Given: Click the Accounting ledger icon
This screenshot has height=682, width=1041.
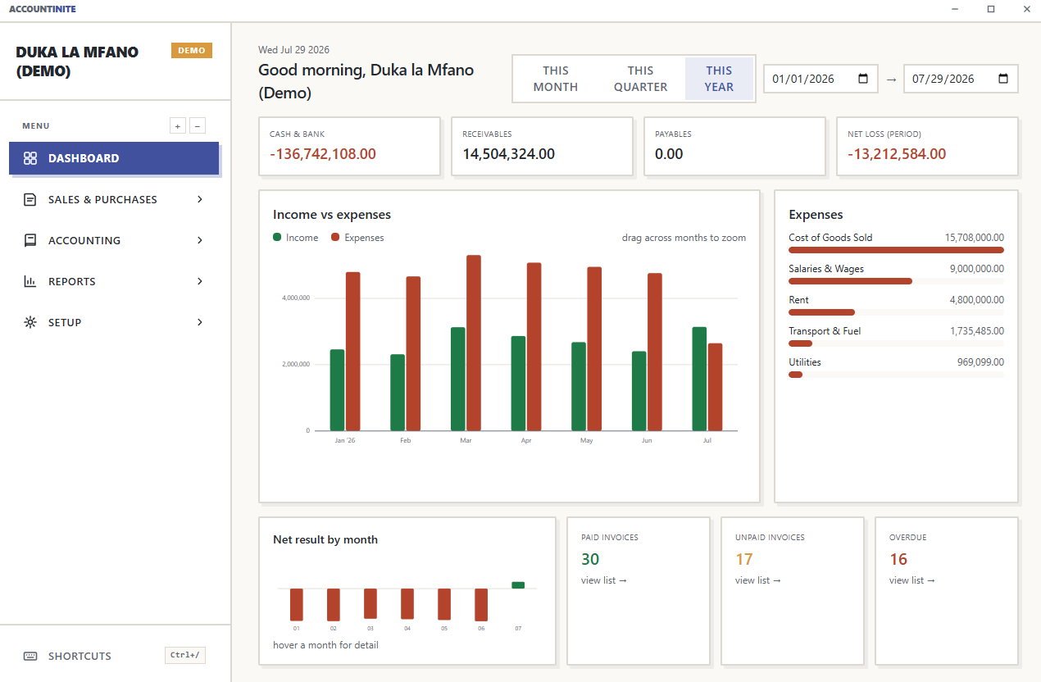Looking at the screenshot, I should tap(30, 240).
